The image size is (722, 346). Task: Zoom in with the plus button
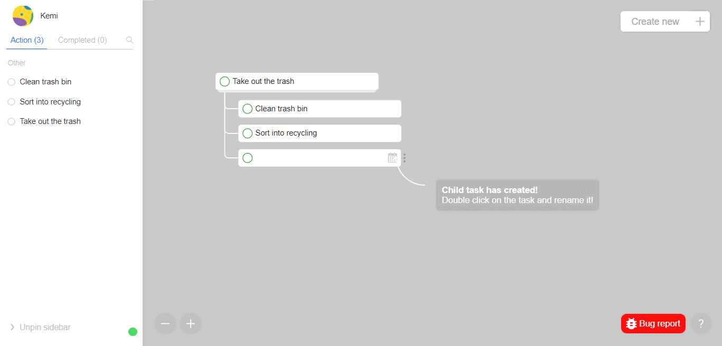tap(191, 323)
